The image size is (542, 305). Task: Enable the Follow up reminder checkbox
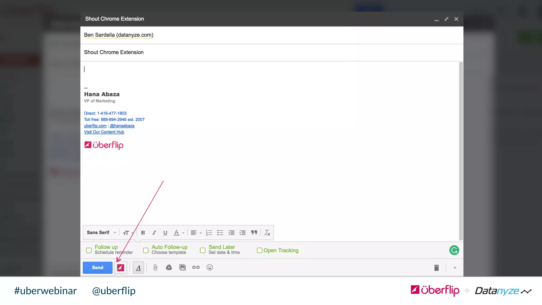89,250
